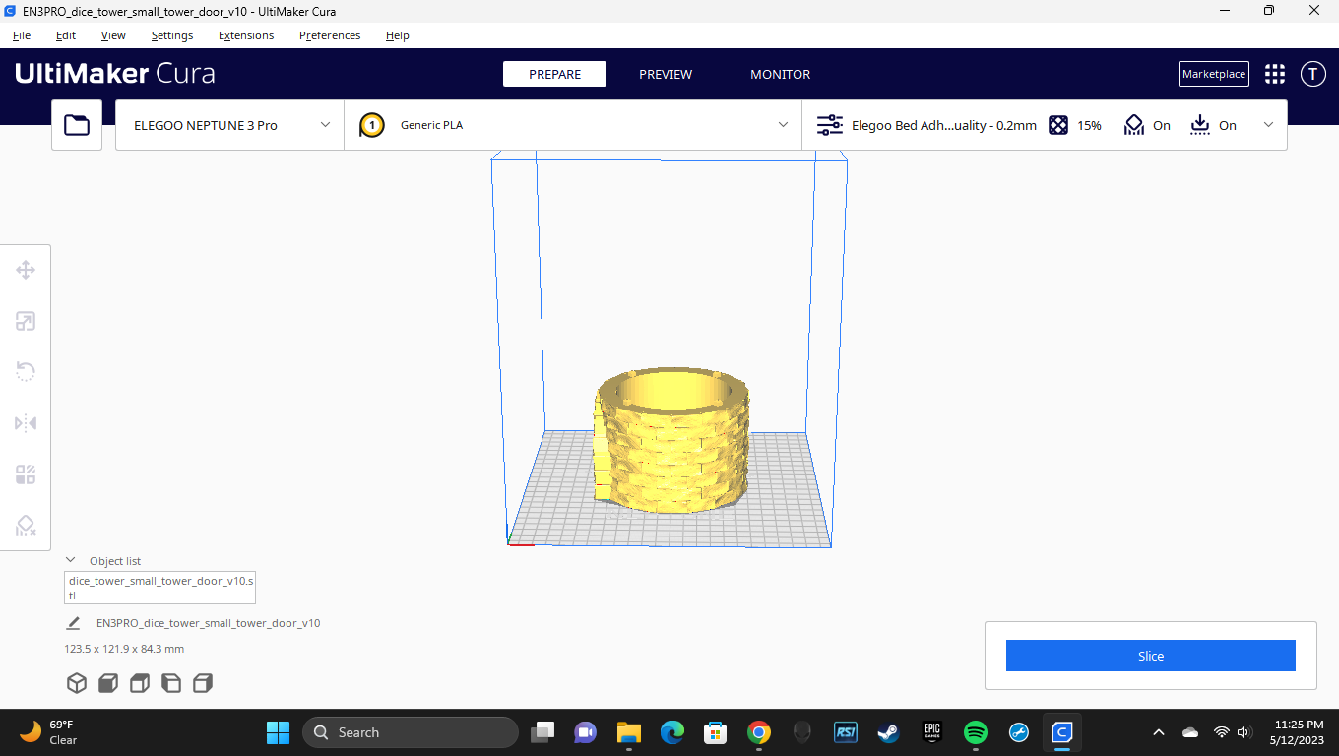The height and width of the screenshot is (756, 1339).
Task: Open the ELEGOO NEPTUNE 3 Pro printer dropdown
Action: 228,125
